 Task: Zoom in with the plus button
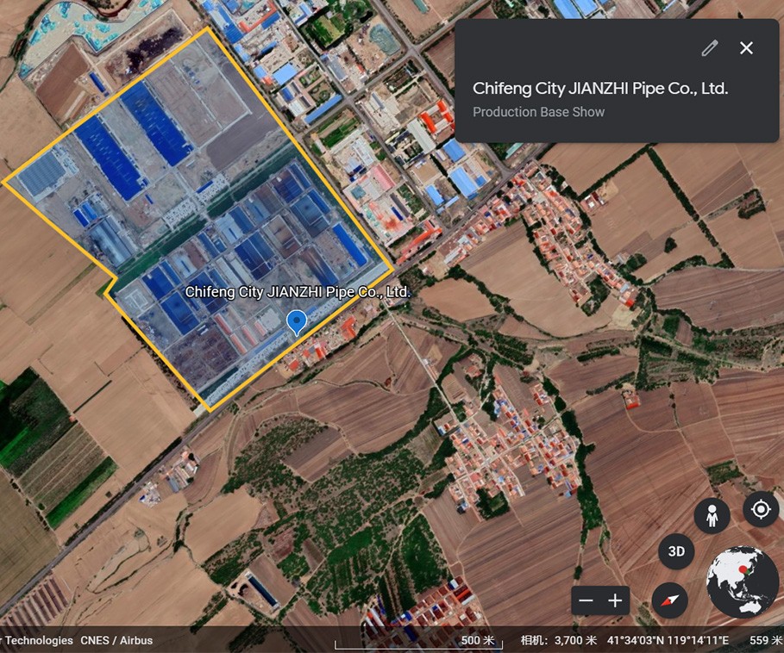615,600
